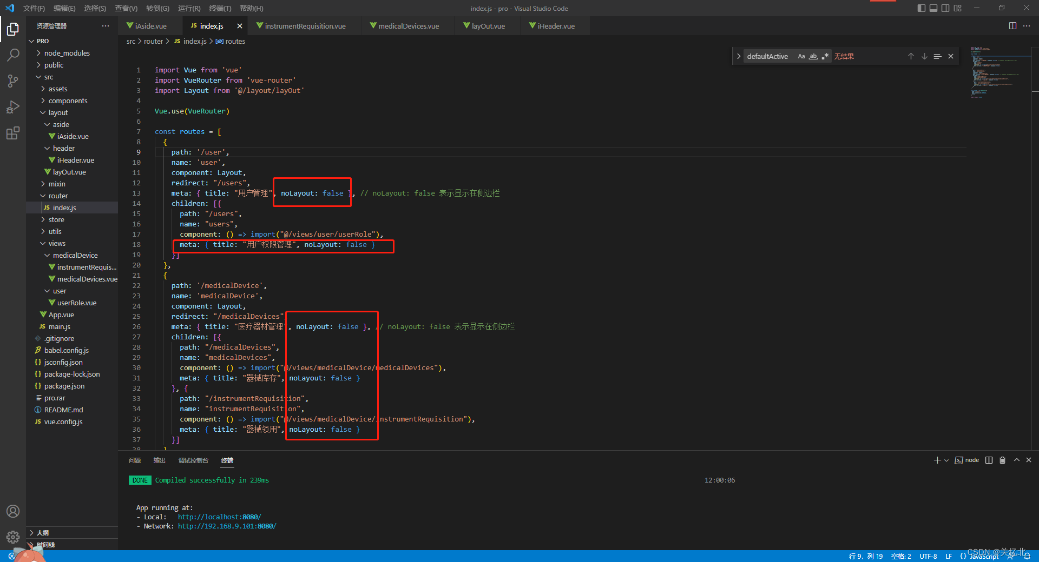
Task: Expand the outline section 大纲
Action: (x=72, y=533)
